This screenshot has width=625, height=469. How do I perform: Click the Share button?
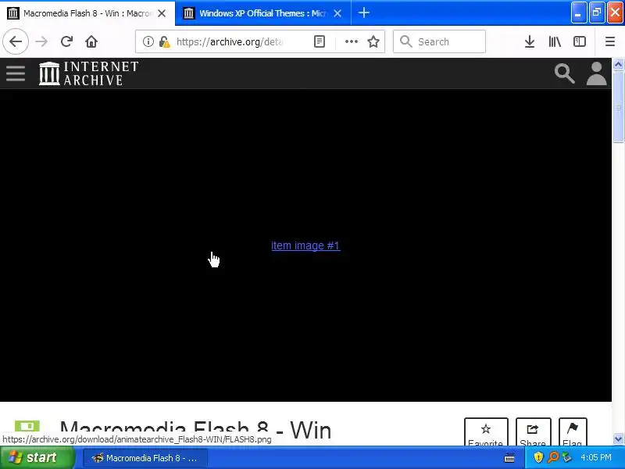click(x=534, y=432)
